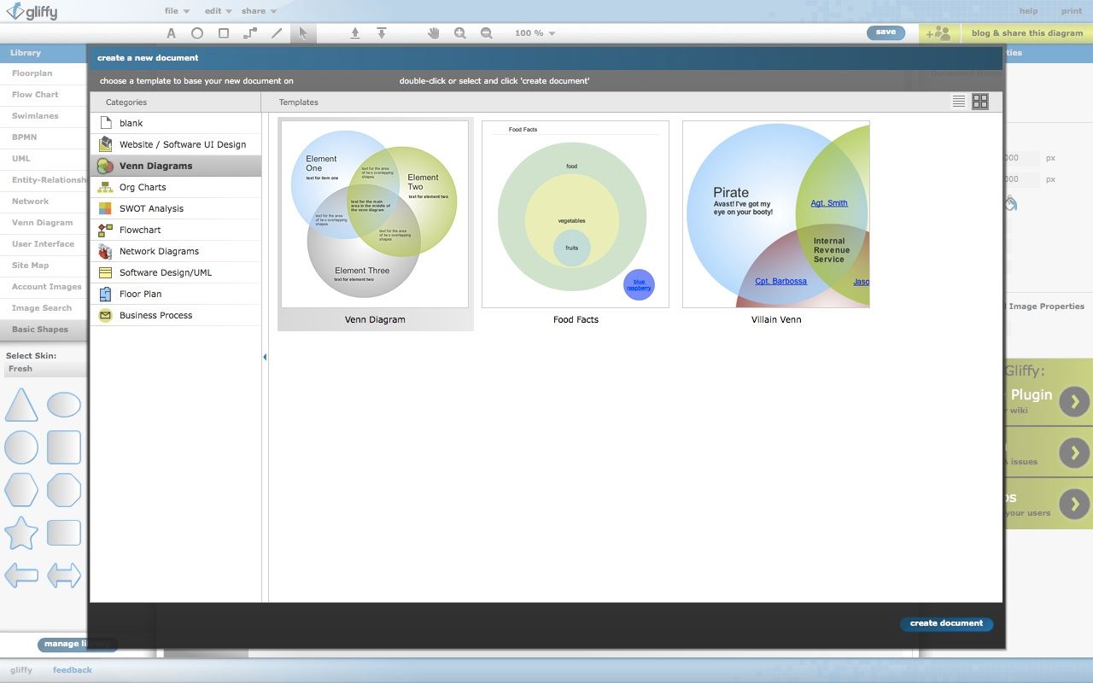Expand the Flow Chart library section

click(44, 95)
